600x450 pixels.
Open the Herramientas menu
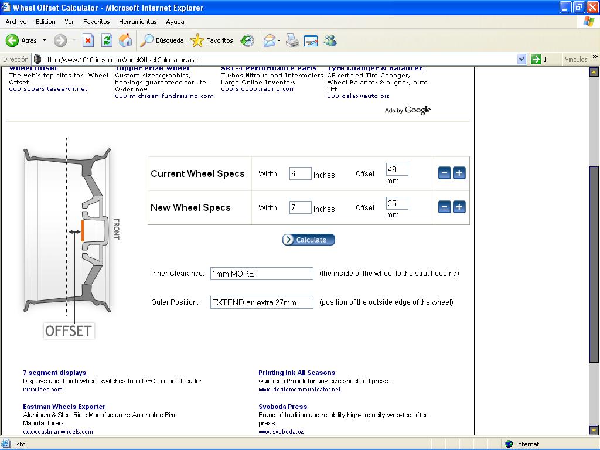pos(138,22)
